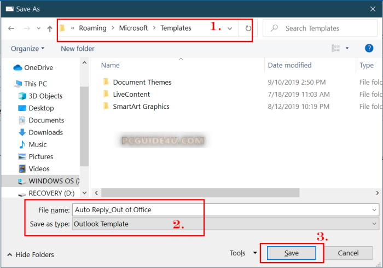
Task: Click the horizontal scrollbar in file list
Action: [200, 193]
